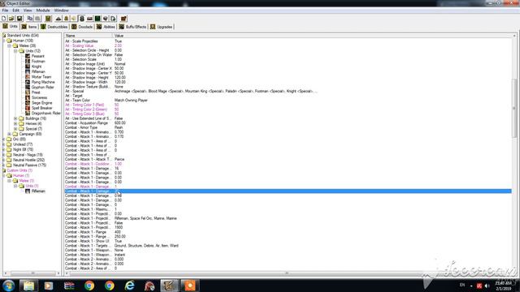Select the Siege Engine unit icon
This screenshot has height=292, width=520.
pyautogui.click(x=28, y=103)
